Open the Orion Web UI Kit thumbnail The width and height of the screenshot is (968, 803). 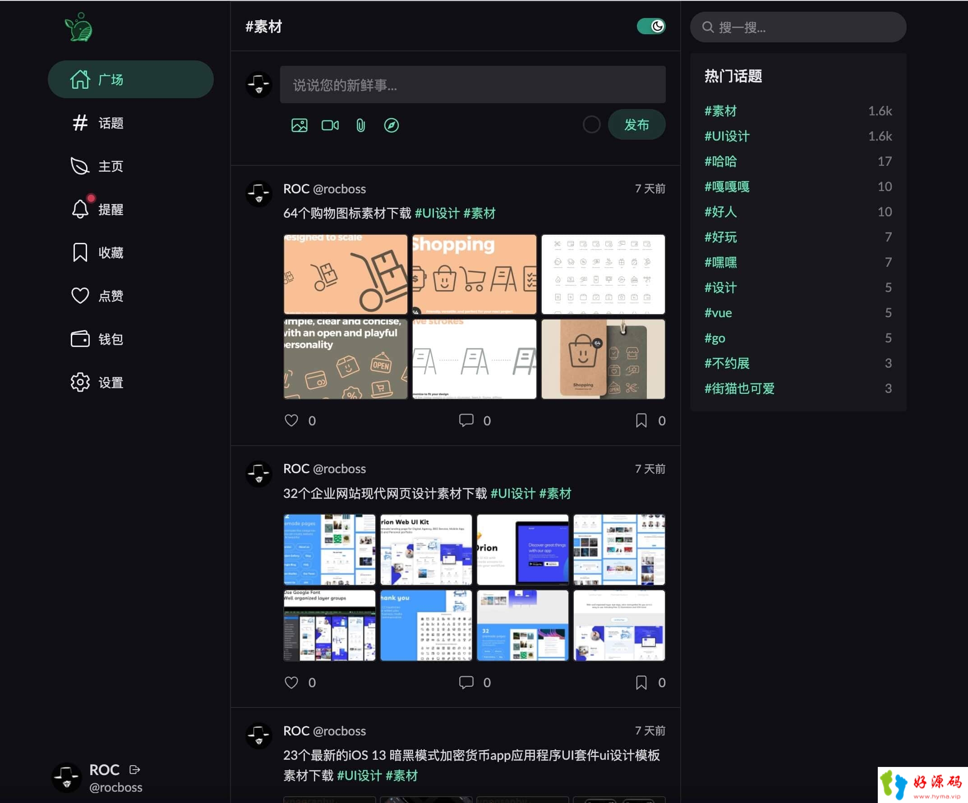(426, 549)
